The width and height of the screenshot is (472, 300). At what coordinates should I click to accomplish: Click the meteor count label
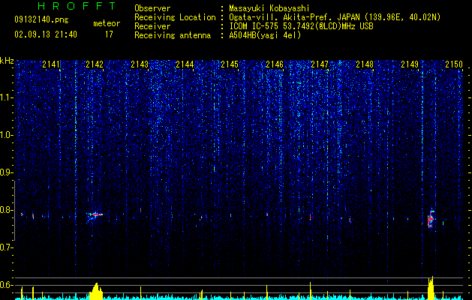pos(107,23)
